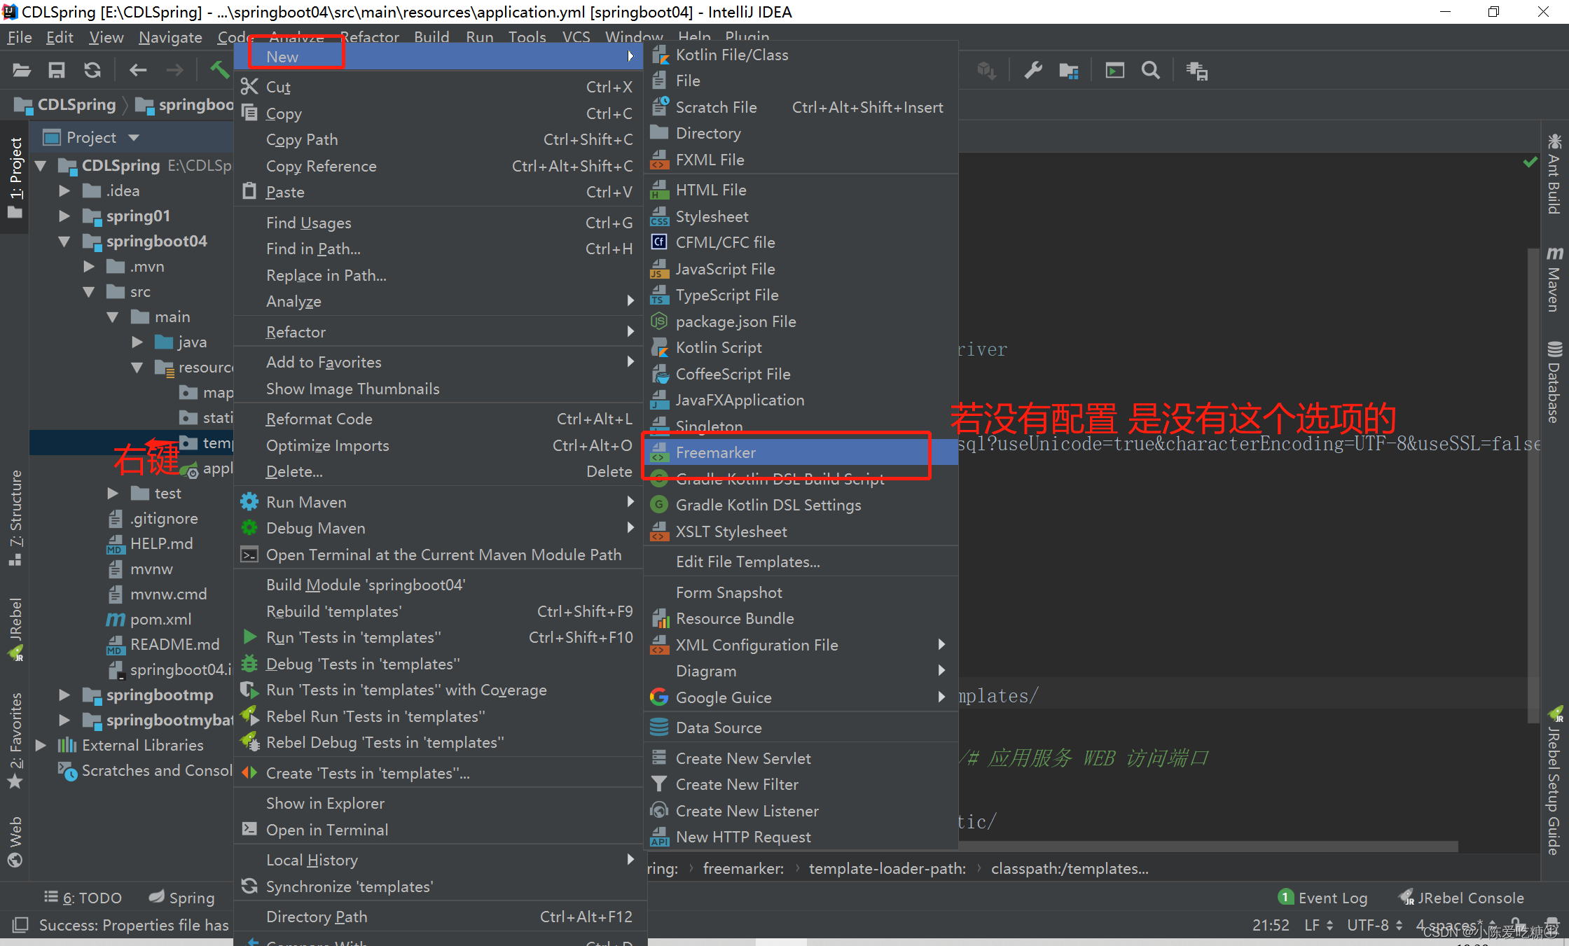This screenshot has width=1569, height=946.
Task: Click Paste in the context menu
Action: pyautogui.click(x=438, y=192)
